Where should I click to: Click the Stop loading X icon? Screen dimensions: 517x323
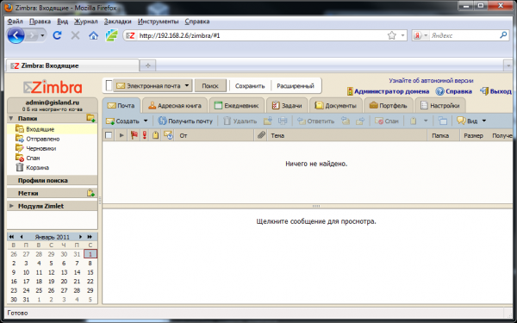point(75,35)
